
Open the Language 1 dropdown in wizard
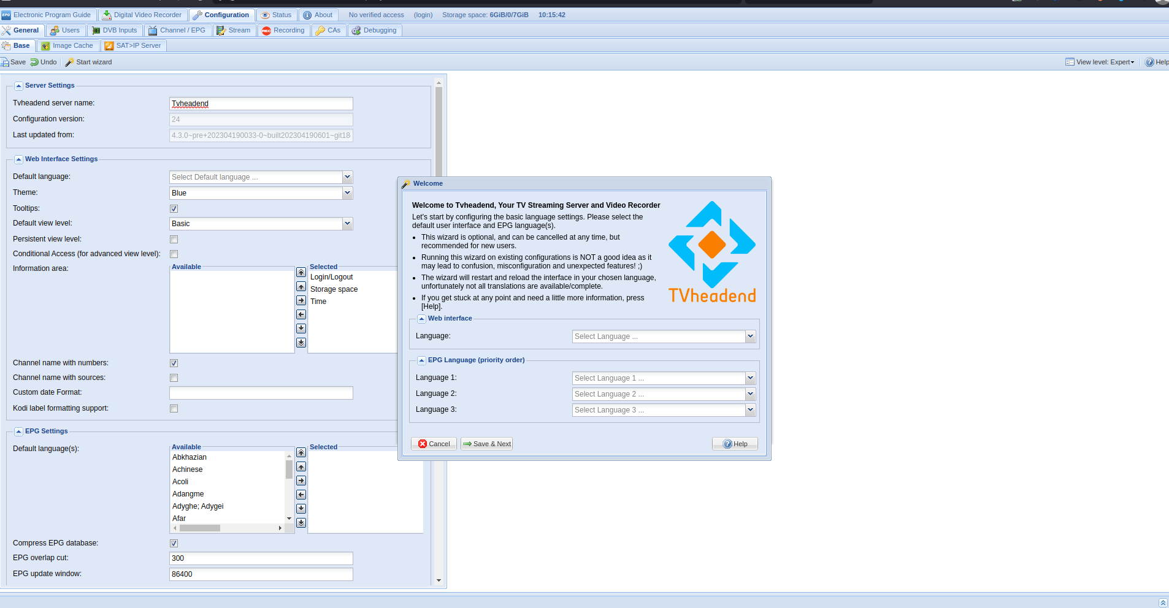click(x=750, y=378)
